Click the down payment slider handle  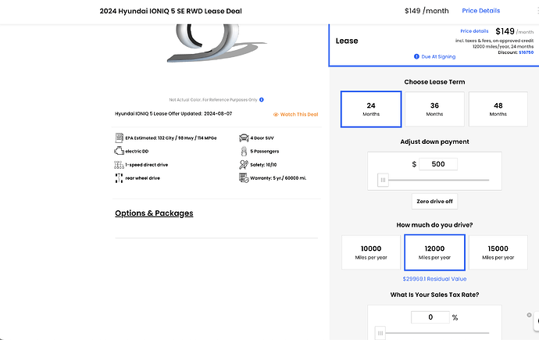tap(383, 180)
